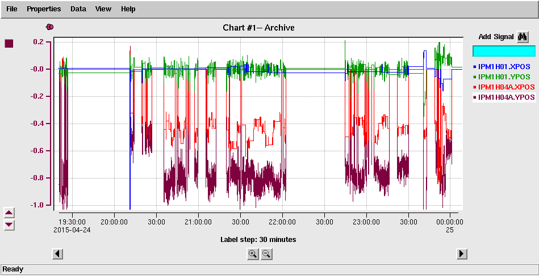This screenshot has height=276, width=539.
Task: Click the zoom in magnifier button
Action: pyautogui.click(x=253, y=254)
